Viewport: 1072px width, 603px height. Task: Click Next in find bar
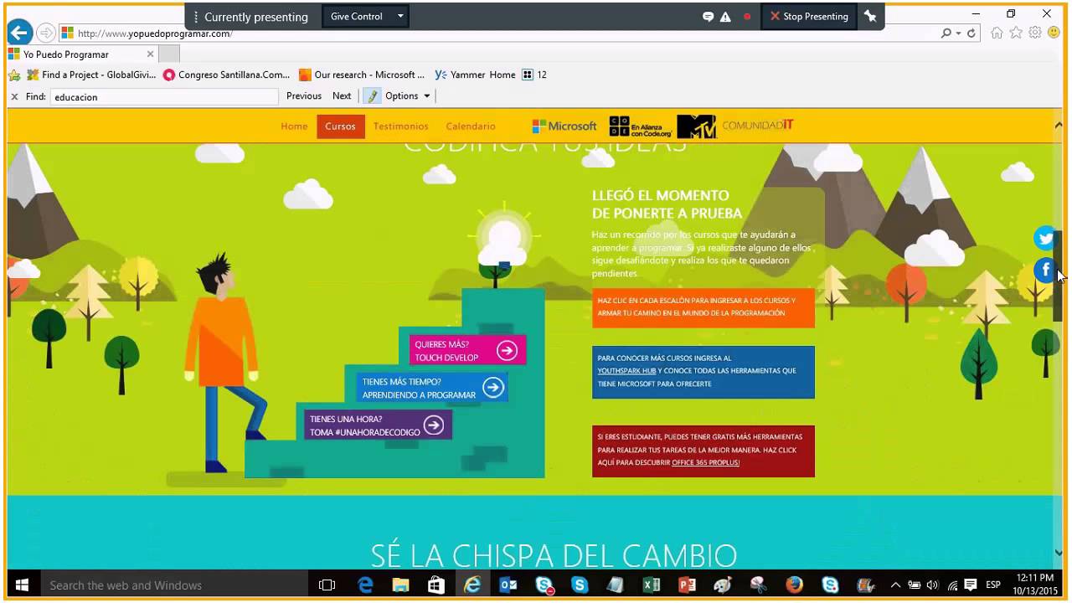click(342, 96)
